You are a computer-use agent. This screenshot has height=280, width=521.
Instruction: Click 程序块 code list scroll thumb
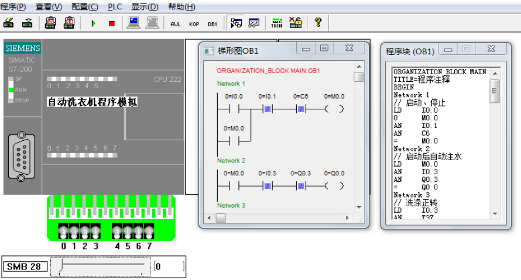[495, 91]
